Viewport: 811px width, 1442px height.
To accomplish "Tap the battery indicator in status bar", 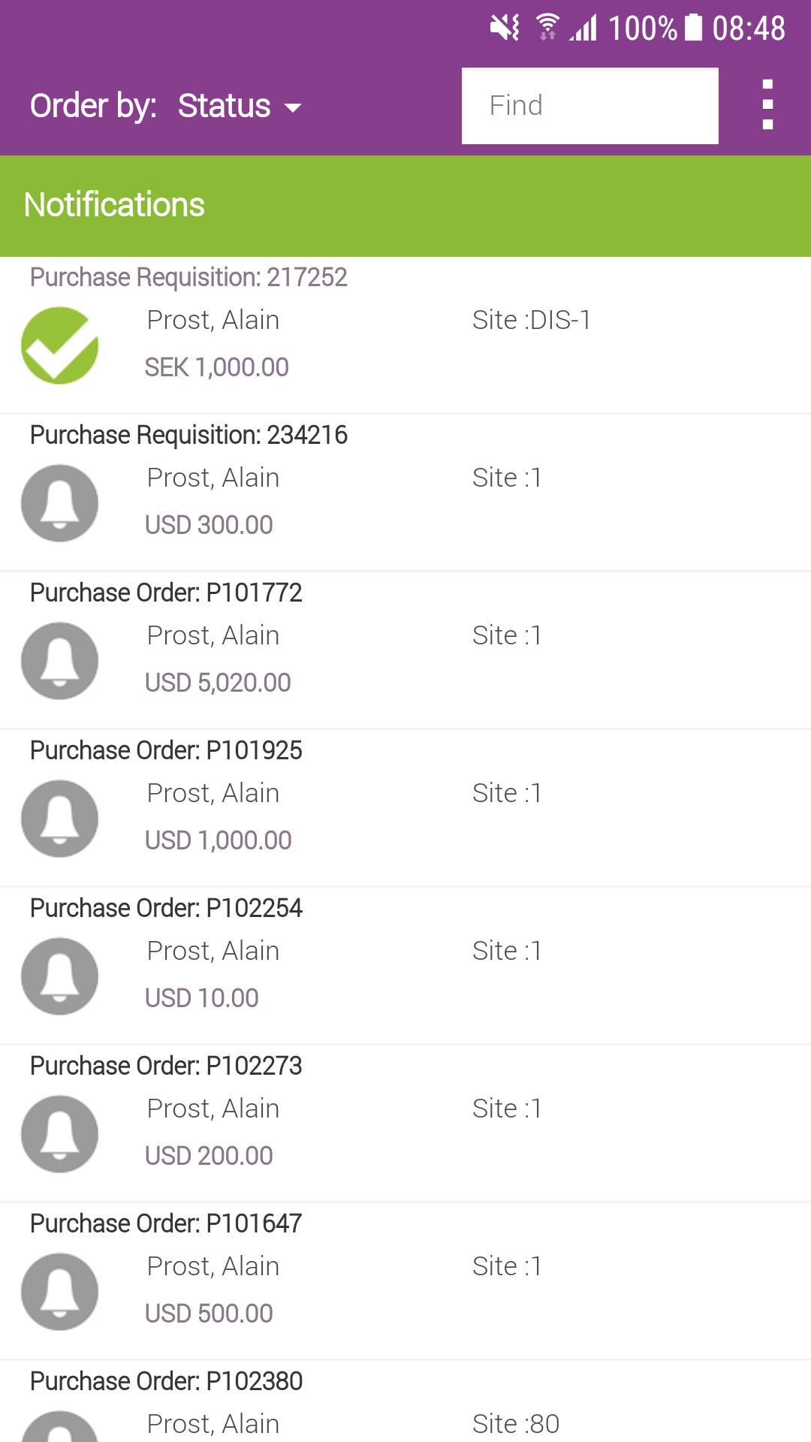I will point(694,28).
